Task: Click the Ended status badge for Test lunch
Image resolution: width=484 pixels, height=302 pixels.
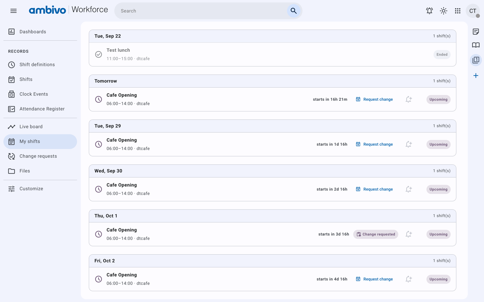Action: pos(442,54)
